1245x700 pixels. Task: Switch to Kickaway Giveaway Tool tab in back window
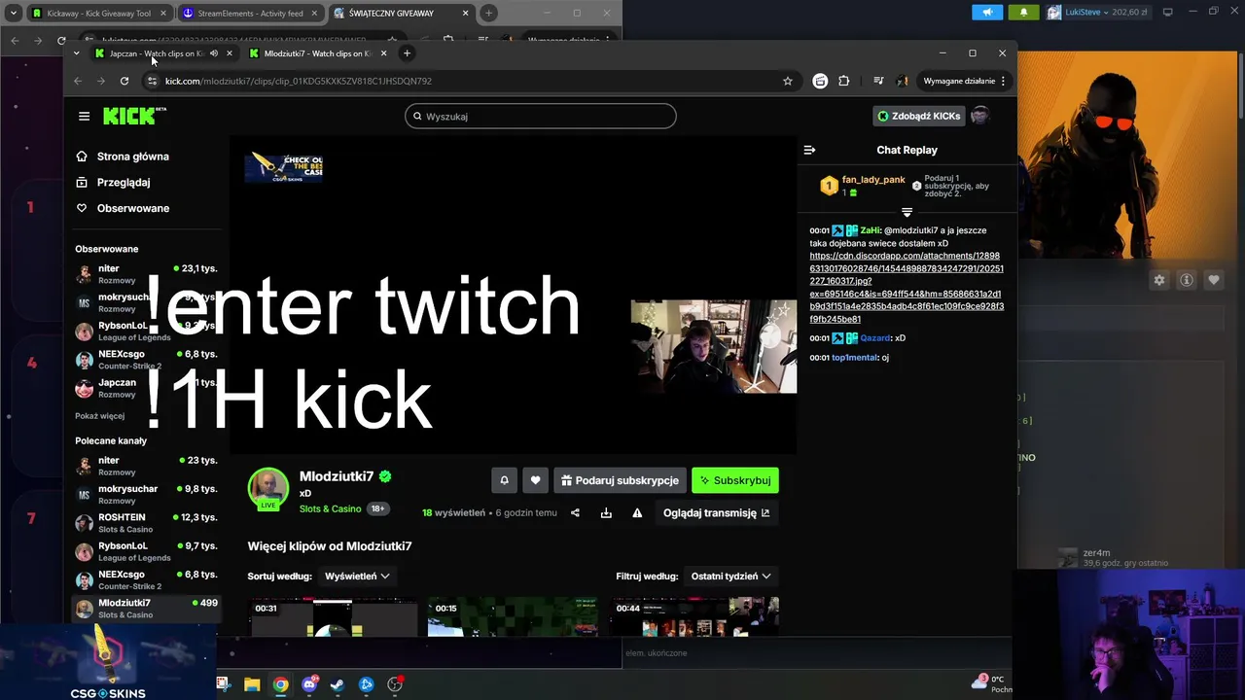(x=98, y=14)
